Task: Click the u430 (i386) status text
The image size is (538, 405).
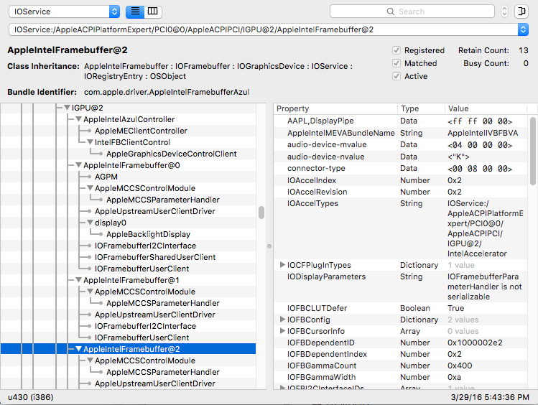Action: (31, 397)
